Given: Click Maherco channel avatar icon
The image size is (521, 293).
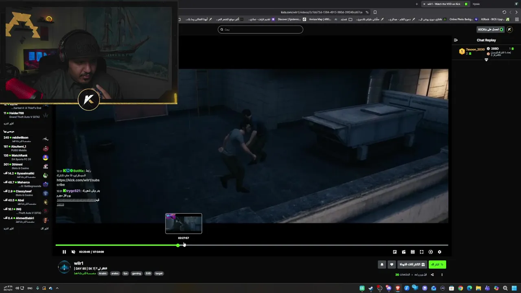Looking at the screenshot, I should pos(46,184).
